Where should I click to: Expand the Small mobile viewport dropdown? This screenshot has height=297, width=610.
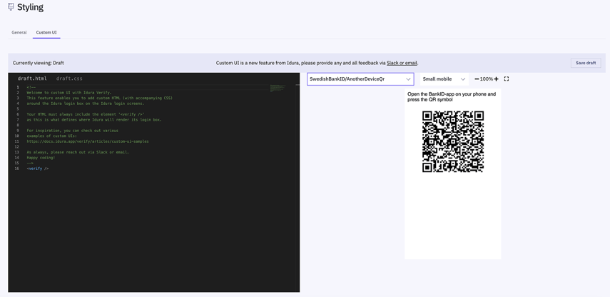pyautogui.click(x=444, y=79)
